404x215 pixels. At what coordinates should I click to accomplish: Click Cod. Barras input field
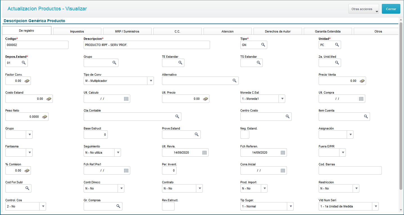(x=350, y=170)
